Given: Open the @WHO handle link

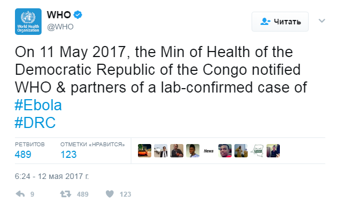Looking at the screenshot, I should [60, 27].
